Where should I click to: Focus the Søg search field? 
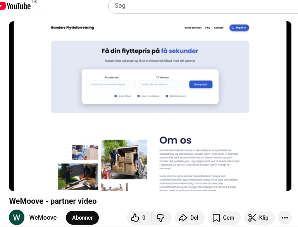[202, 6]
